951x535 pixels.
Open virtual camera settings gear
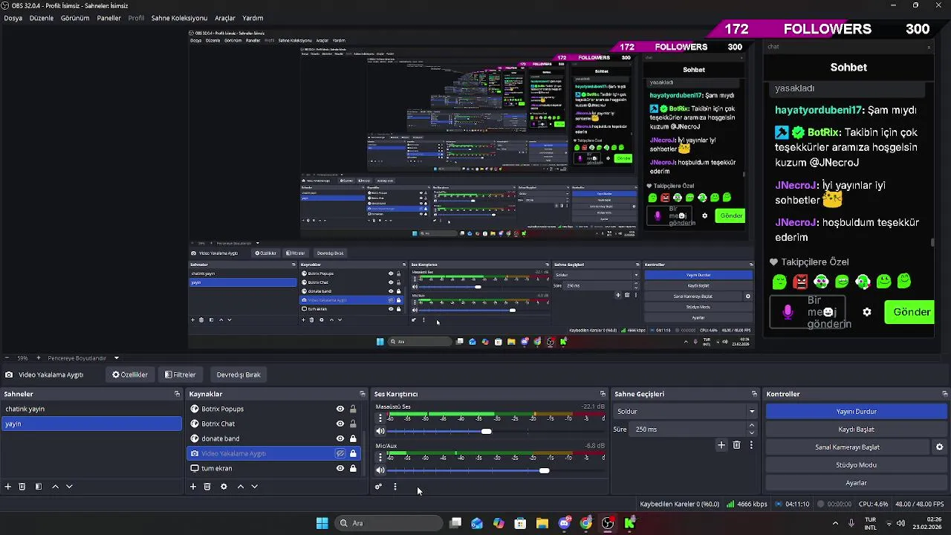[x=939, y=447]
